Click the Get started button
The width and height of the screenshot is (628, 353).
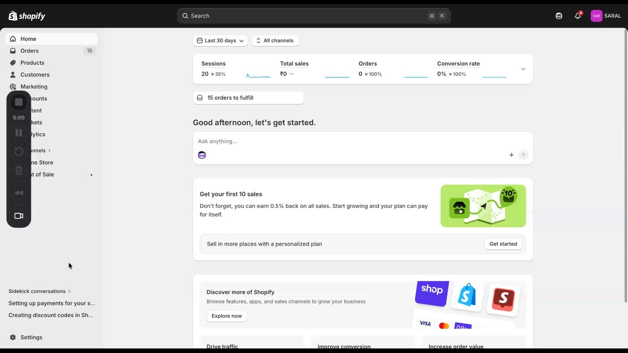(503, 244)
